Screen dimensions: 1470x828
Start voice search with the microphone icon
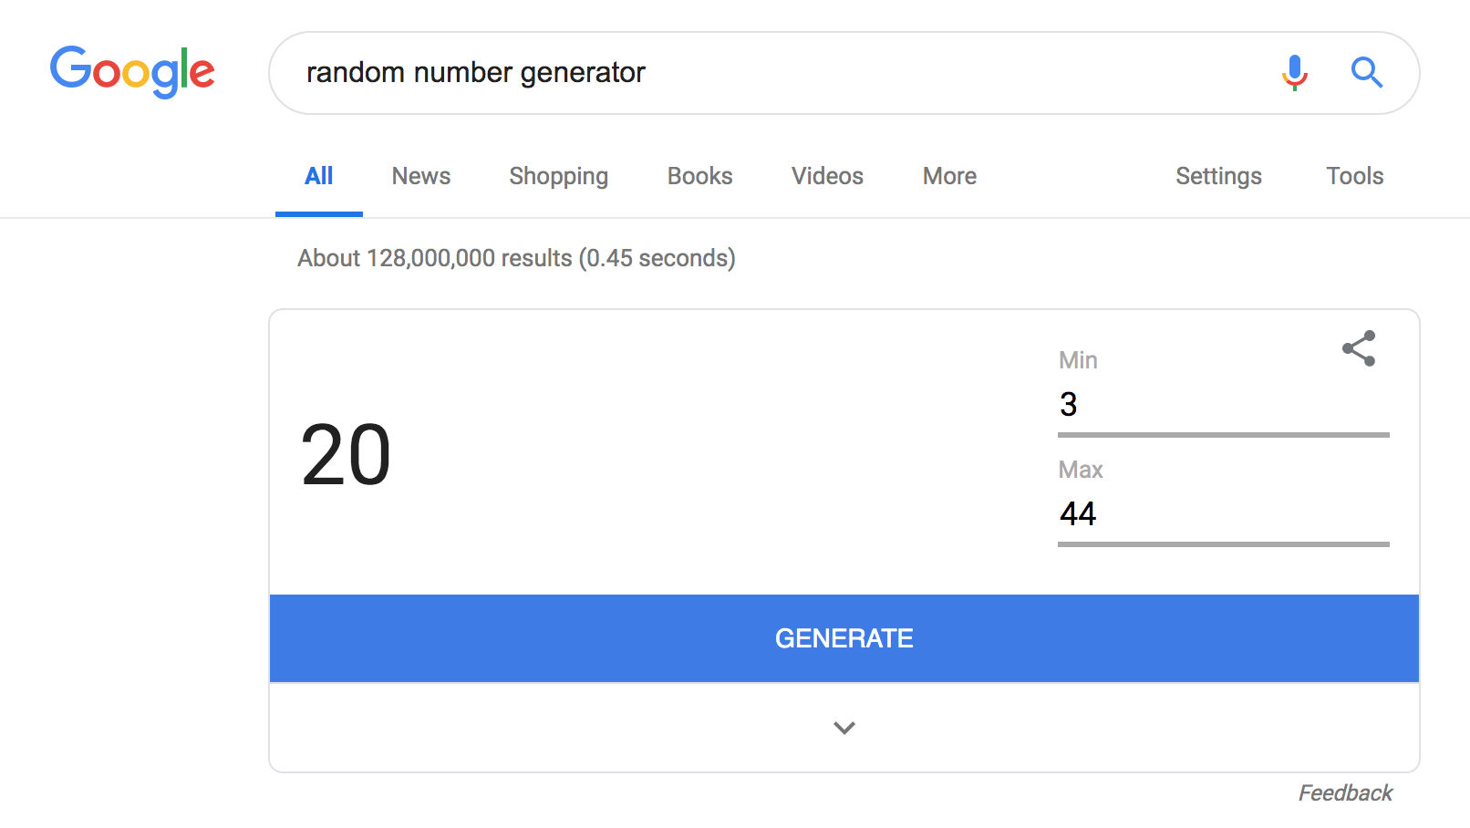[1294, 72]
